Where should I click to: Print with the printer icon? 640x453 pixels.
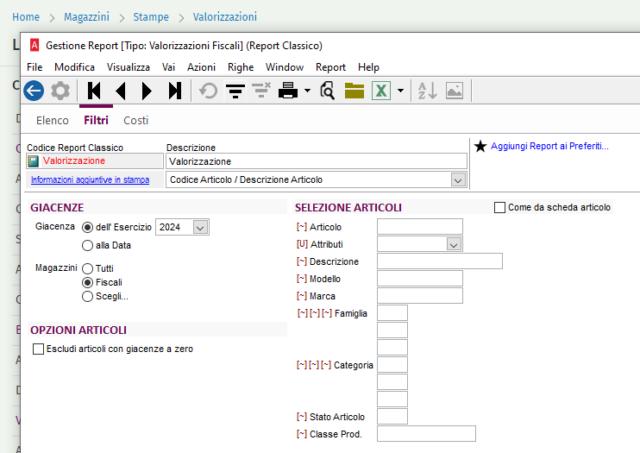pos(288,91)
